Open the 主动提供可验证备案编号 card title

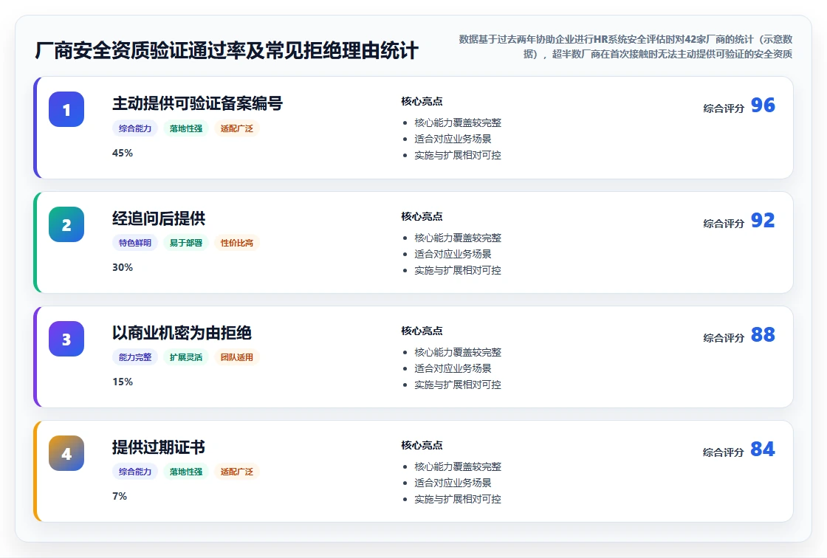click(197, 103)
